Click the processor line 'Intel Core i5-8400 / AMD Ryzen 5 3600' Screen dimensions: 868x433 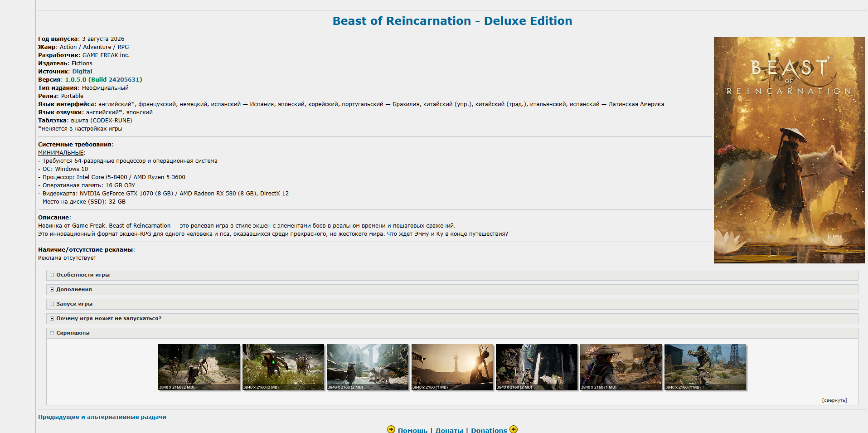112,177
